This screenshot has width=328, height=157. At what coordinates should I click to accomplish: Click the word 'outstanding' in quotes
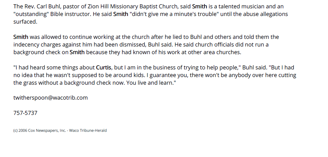click(31, 14)
